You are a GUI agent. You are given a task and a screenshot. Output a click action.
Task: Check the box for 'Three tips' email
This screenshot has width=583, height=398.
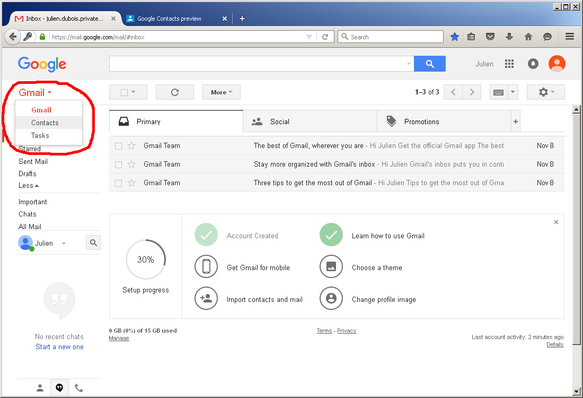pos(118,183)
